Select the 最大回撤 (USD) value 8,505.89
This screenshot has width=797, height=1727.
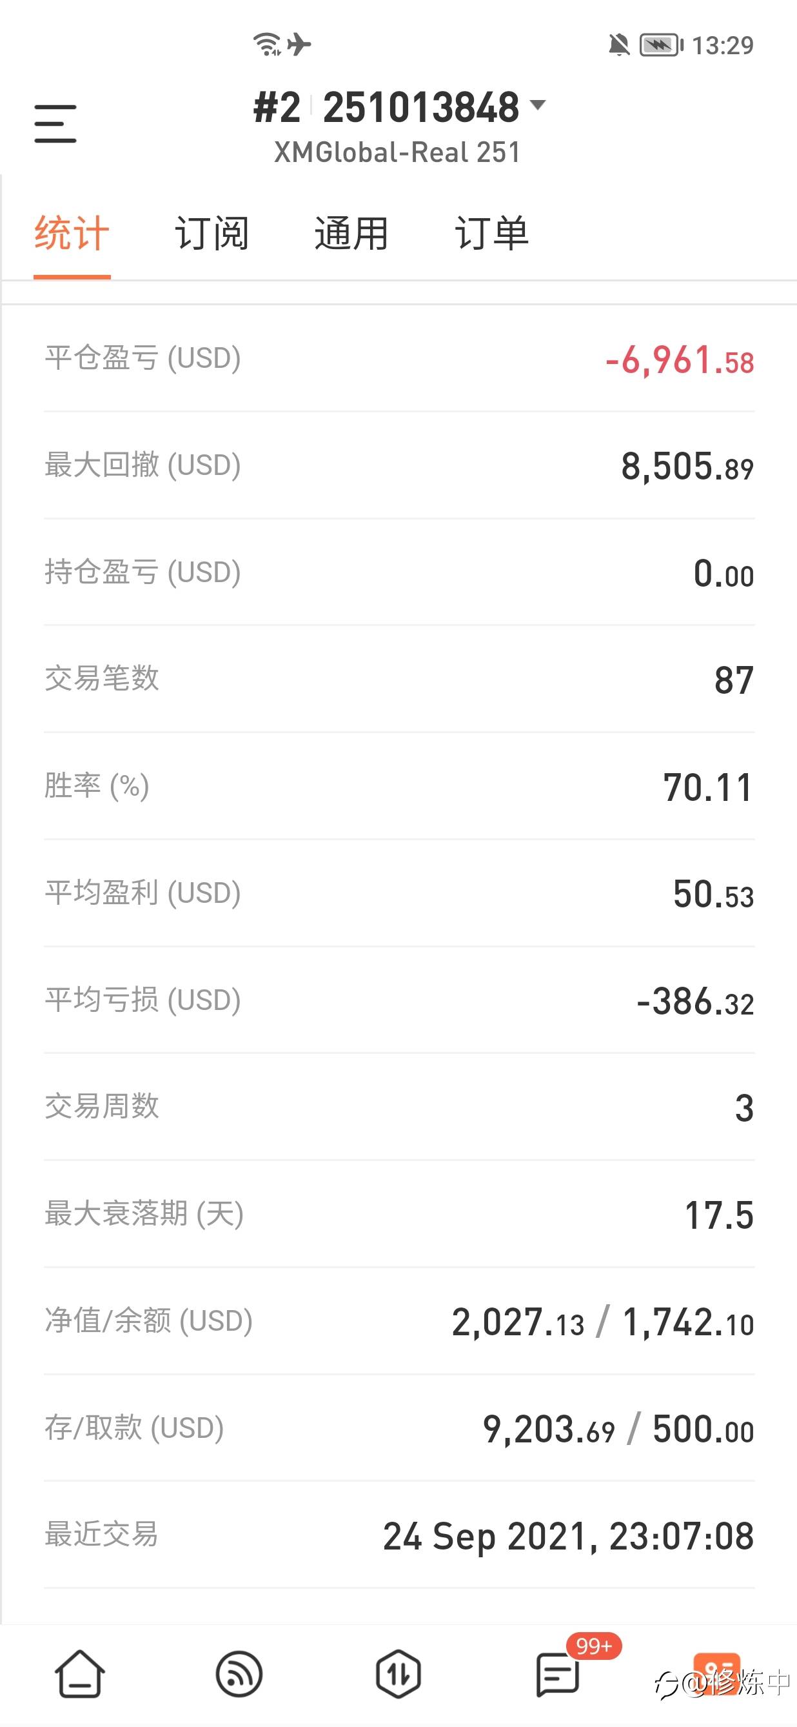coord(687,466)
